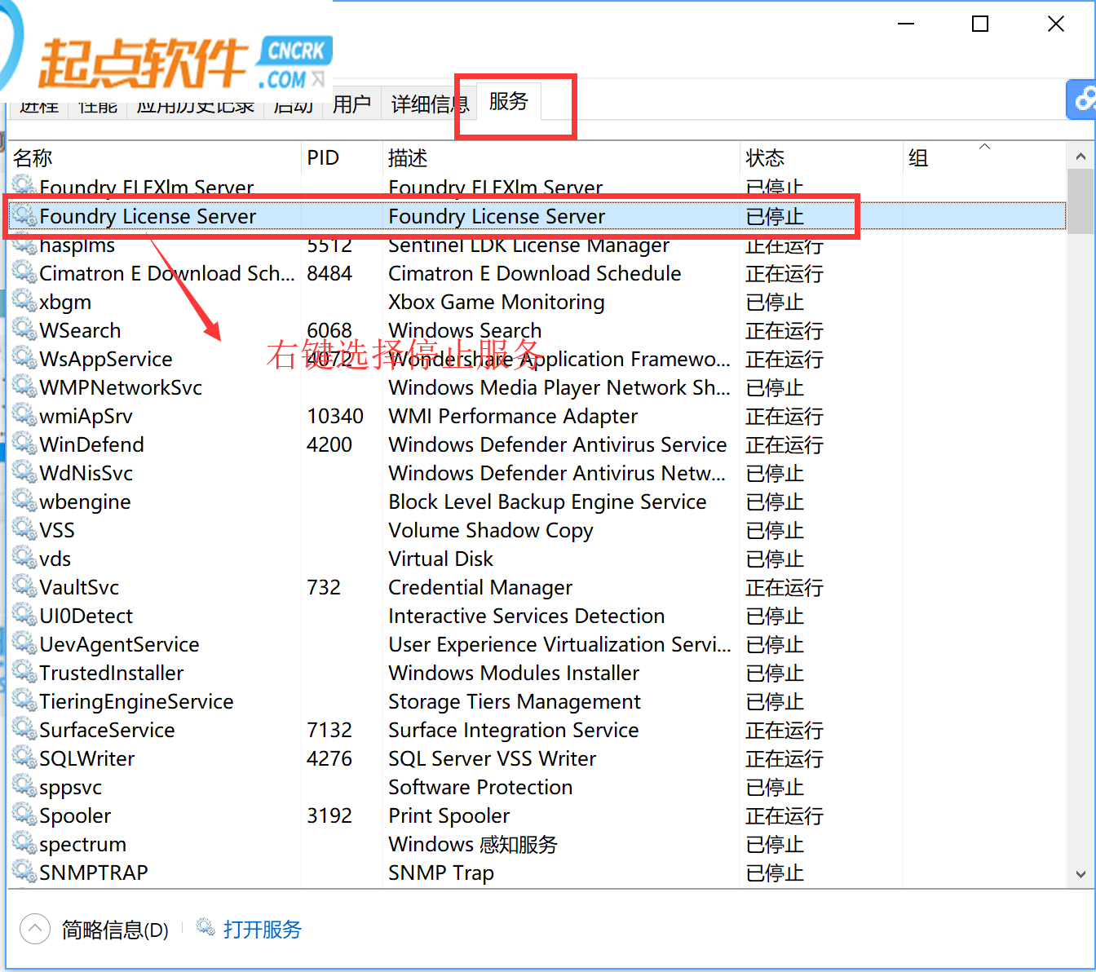
Task: Click the Xbox Game Monitoring description
Action: click(x=497, y=302)
